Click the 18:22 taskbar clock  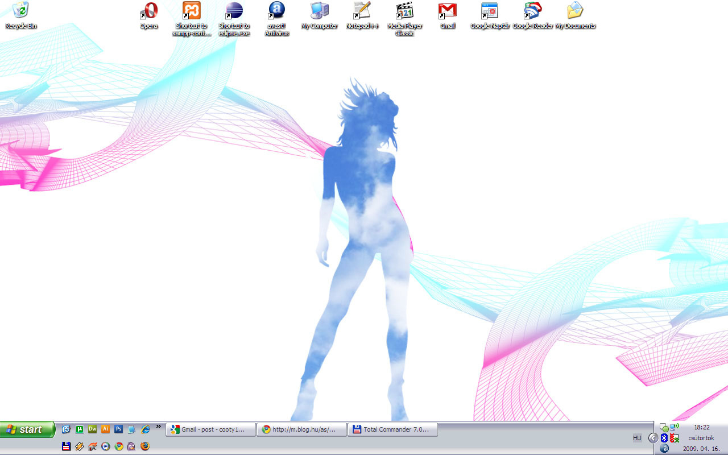coord(702,427)
